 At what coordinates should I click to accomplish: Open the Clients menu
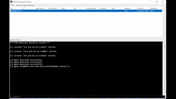[x=12, y=5]
